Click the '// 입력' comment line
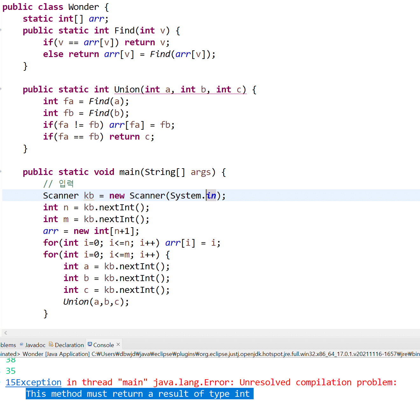The image size is (420, 406). pos(59,184)
